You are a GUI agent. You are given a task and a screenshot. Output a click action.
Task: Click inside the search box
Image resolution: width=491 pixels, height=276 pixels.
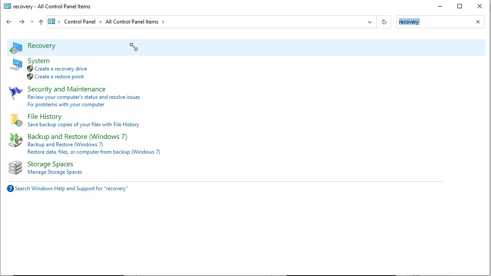436,21
